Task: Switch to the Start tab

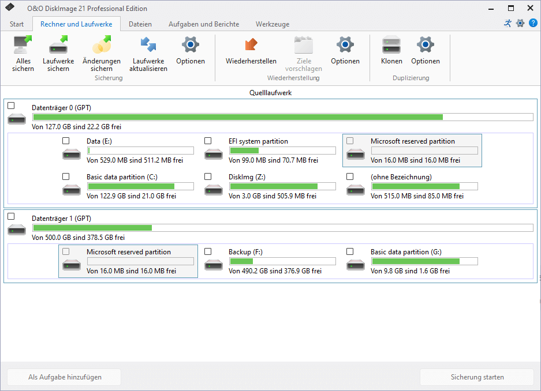Action: point(17,24)
